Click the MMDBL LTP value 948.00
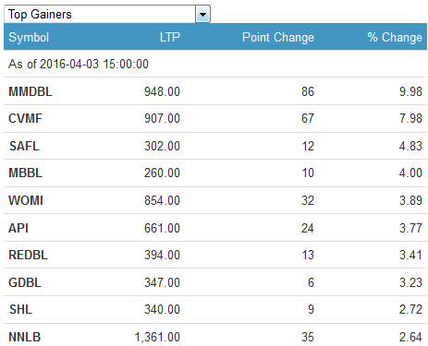 click(162, 91)
